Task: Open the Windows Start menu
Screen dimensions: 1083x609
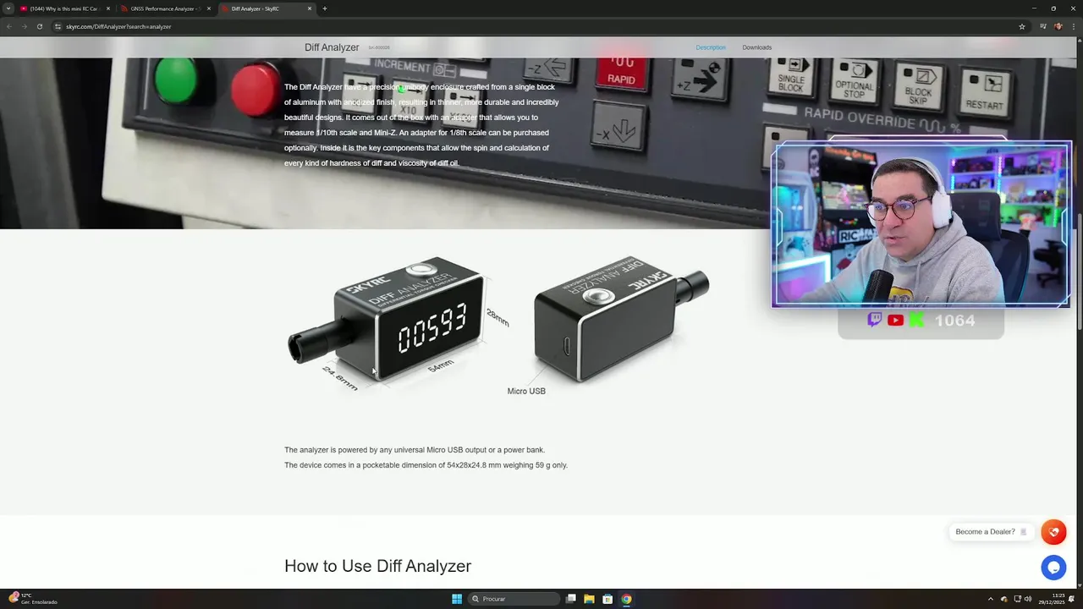Action: [457, 599]
